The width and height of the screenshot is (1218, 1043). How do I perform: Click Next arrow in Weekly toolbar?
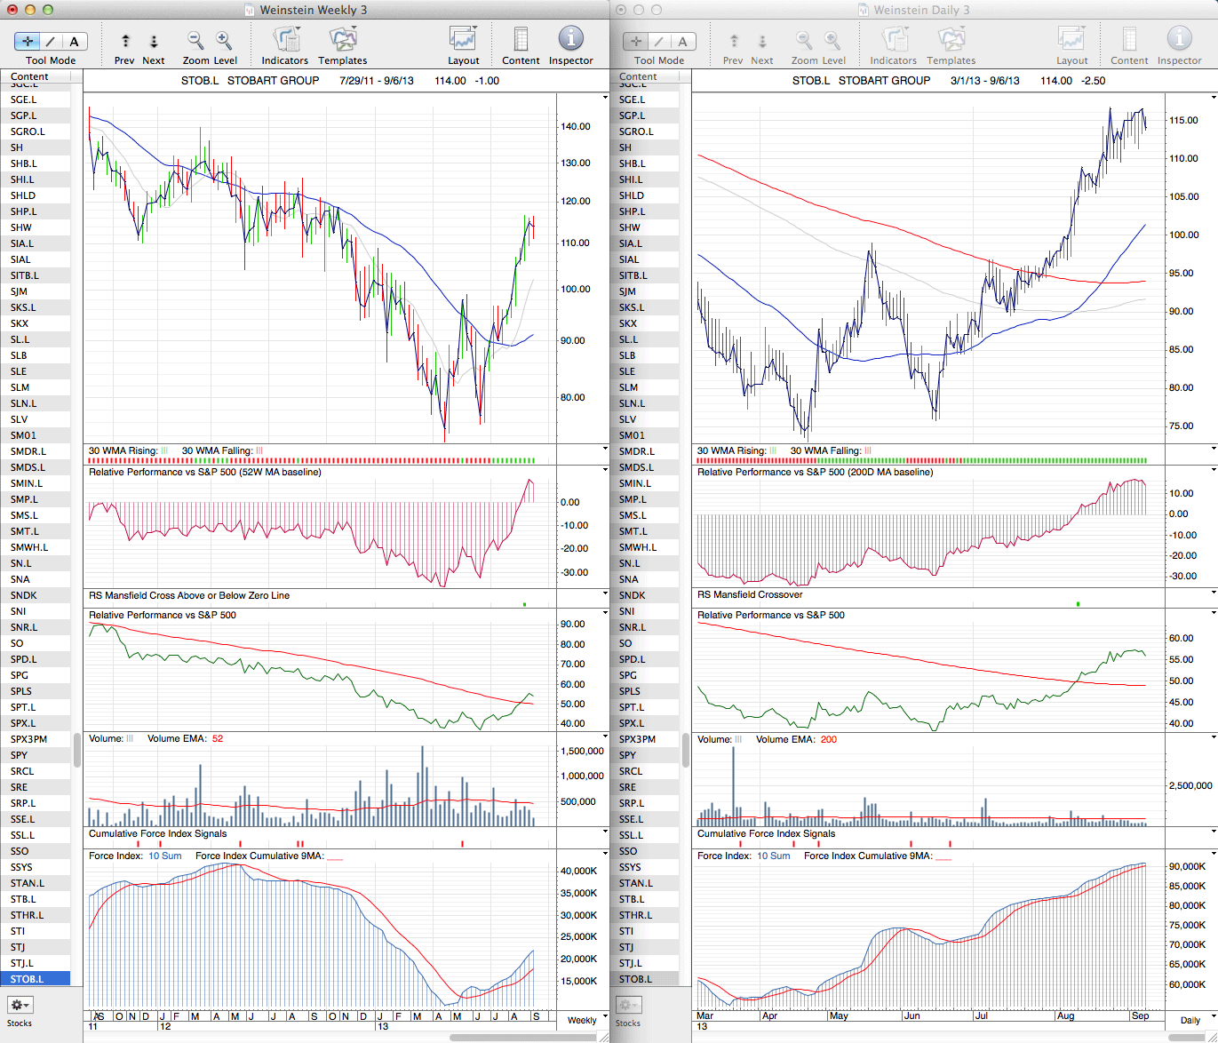point(154,42)
